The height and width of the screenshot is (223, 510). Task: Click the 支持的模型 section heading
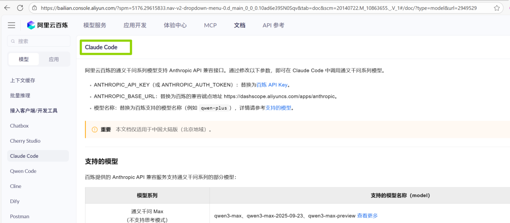(x=102, y=162)
